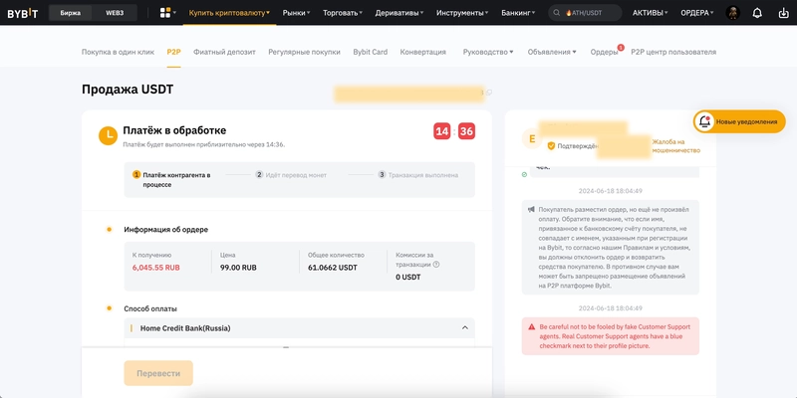Open Фиатный депозит tab

pyautogui.click(x=224, y=52)
